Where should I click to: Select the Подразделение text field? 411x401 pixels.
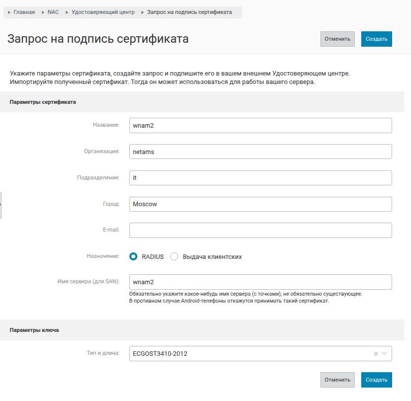[x=260, y=178]
